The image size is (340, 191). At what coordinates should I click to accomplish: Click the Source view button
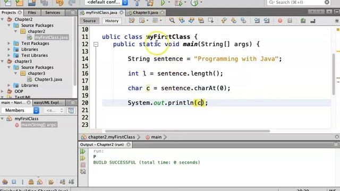pyautogui.click(x=89, y=21)
